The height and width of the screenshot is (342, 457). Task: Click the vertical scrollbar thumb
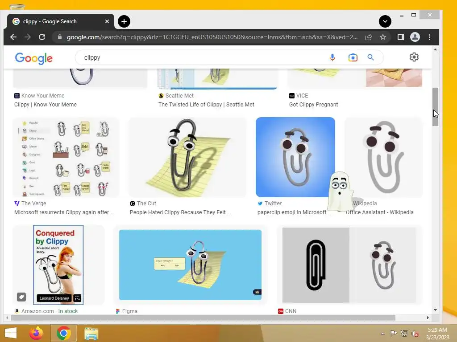pos(435,106)
